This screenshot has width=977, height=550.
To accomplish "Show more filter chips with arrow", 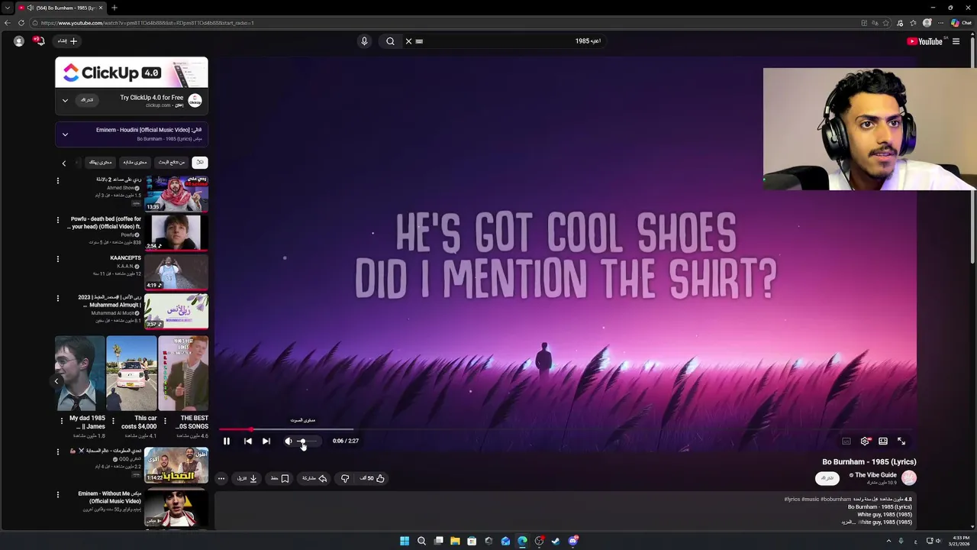I will (x=64, y=163).
